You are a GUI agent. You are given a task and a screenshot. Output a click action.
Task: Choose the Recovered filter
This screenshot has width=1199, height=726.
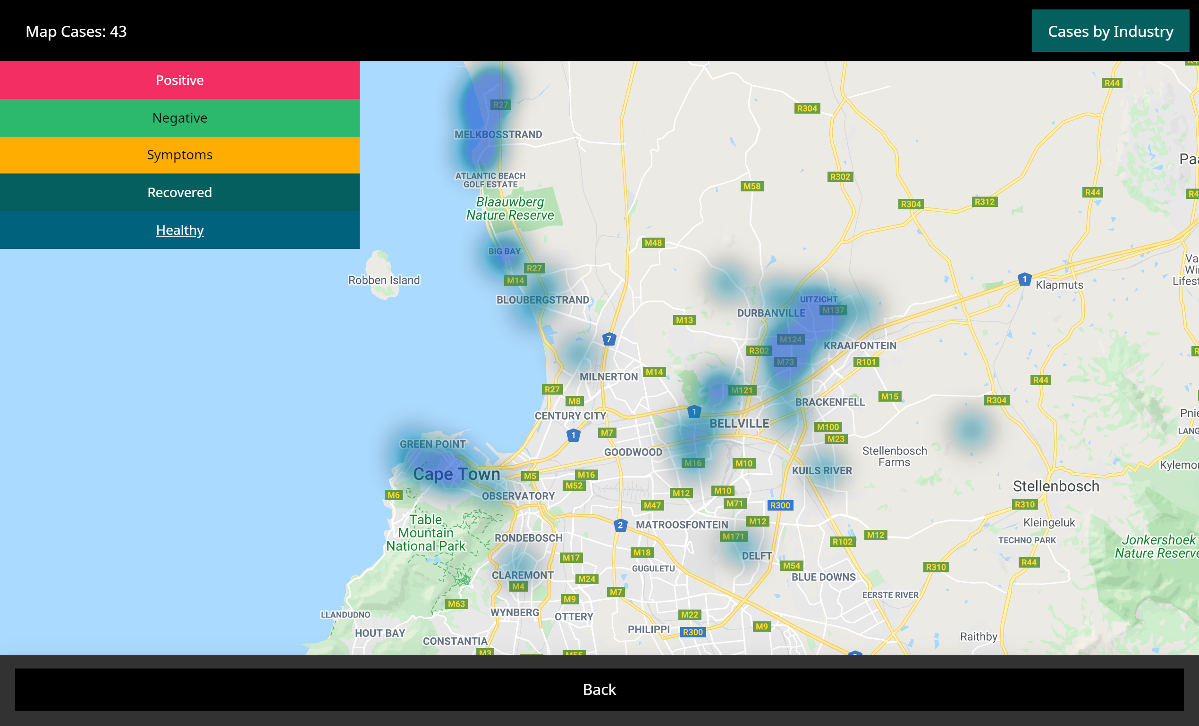pos(179,192)
